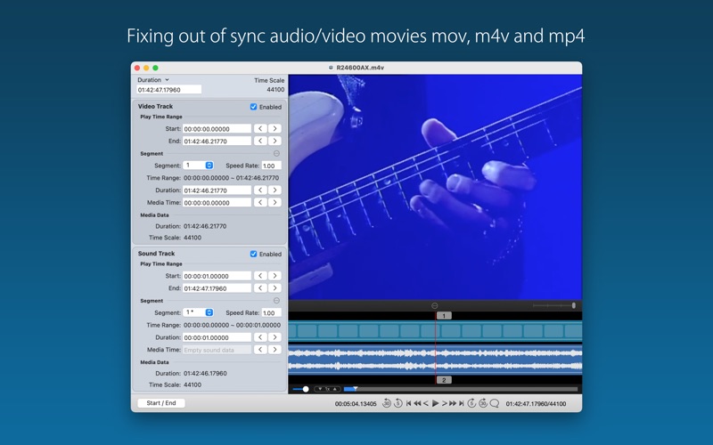The image size is (713, 445).
Task: Decrement Video Track Media Time
Action: pyautogui.click(x=260, y=202)
